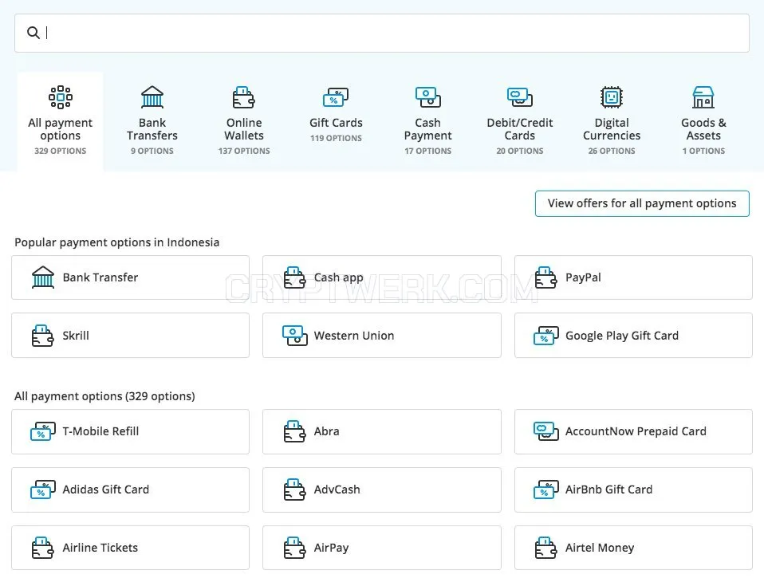
Task: Click card icon beside AccountNow Prepaid Card
Action: (546, 431)
